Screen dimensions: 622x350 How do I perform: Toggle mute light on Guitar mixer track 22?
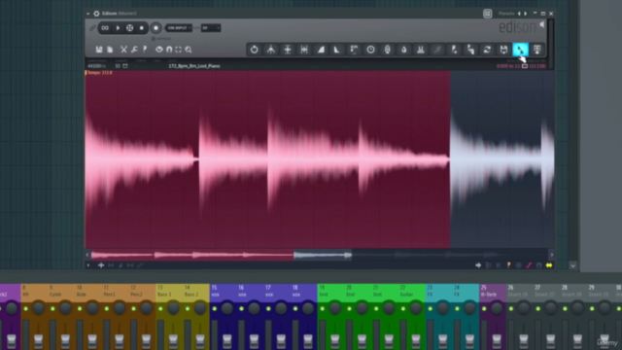pyautogui.click(x=403, y=309)
